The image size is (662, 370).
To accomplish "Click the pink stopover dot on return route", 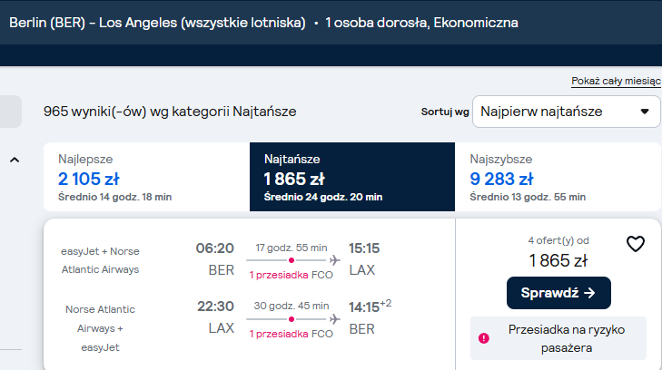I will (291, 319).
